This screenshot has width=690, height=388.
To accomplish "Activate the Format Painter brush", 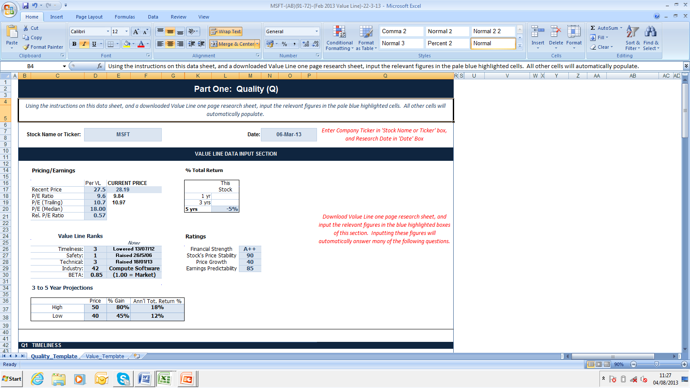I will tap(26, 47).
